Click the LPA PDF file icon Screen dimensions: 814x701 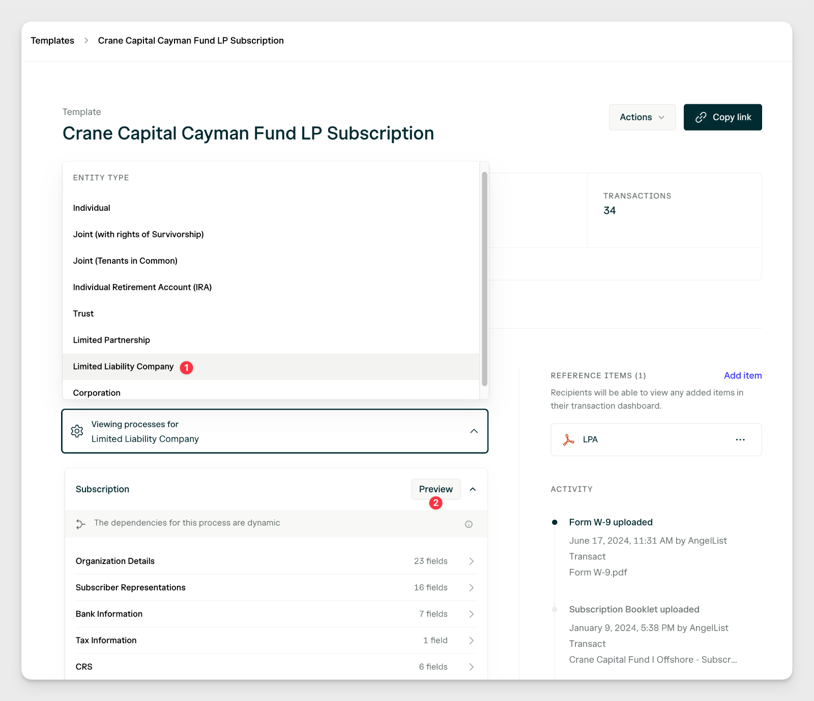569,440
